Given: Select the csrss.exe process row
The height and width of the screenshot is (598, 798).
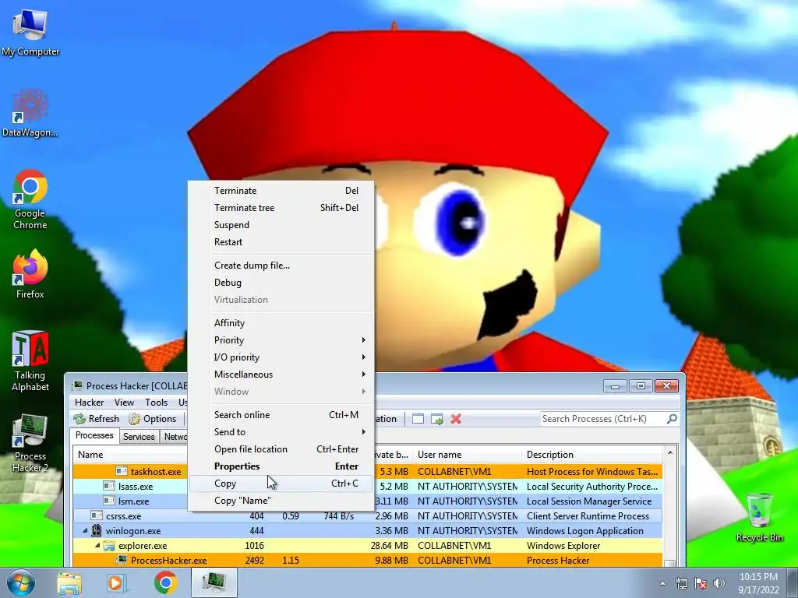Looking at the screenshot, I should 368,516.
